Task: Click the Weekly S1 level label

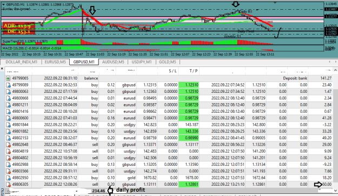Action: coord(233,36)
